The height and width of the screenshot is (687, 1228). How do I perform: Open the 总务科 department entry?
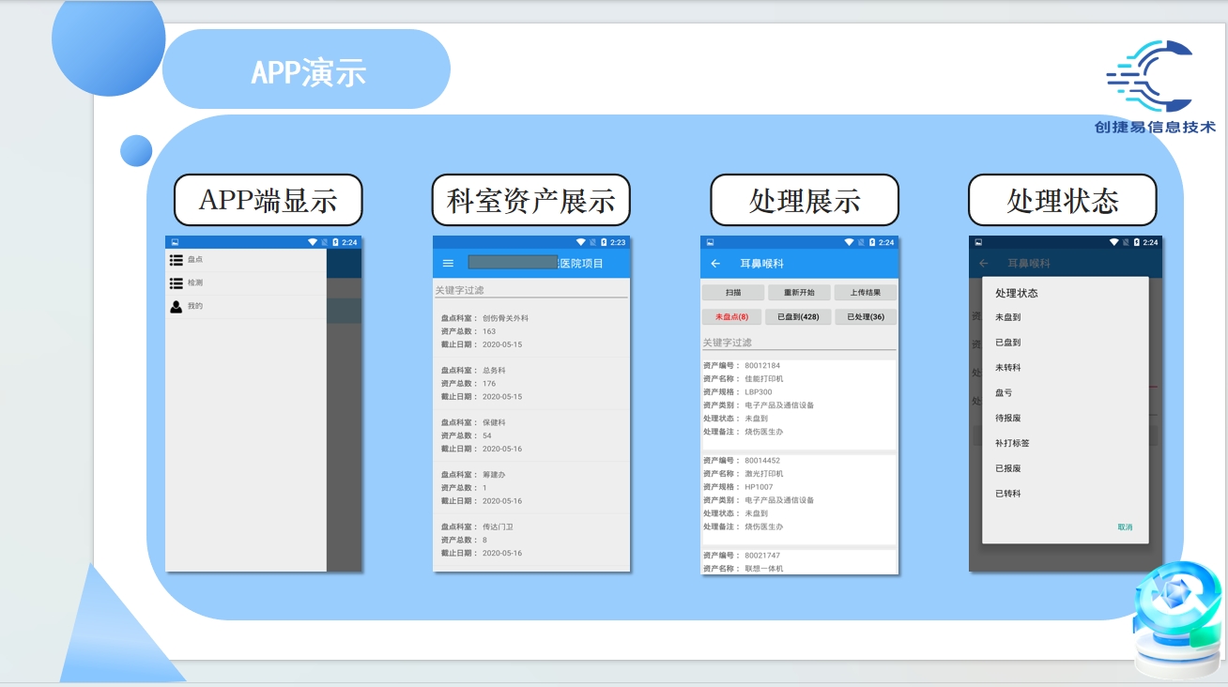coord(530,383)
